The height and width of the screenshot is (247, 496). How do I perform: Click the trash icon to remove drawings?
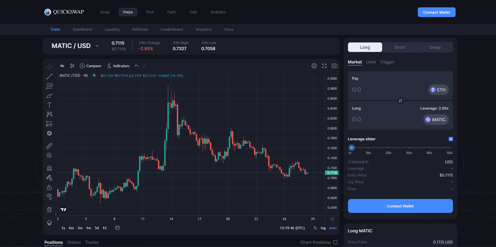[49, 210]
